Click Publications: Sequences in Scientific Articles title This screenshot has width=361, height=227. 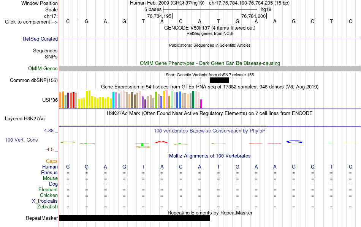point(210,45)
